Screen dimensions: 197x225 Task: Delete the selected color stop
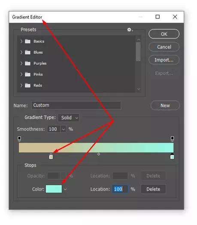pos(153,189)
